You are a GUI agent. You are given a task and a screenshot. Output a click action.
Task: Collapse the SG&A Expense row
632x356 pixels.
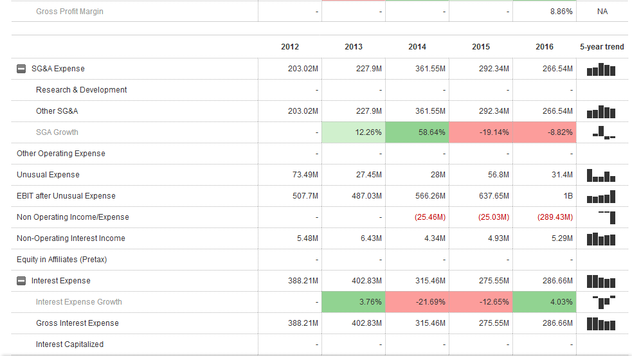[x=21, y=69]
